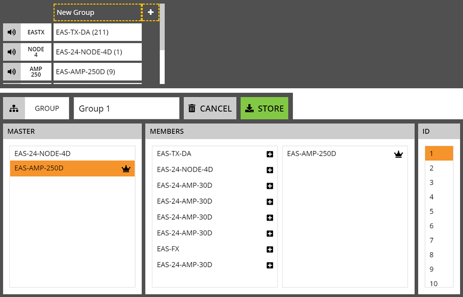Select ID 7
Image resolution: width=463 pixels, height=297 pixels.
click(x=439, y=240)
